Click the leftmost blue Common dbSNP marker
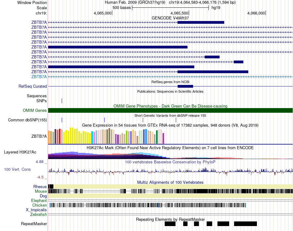This screenshot has height=231, width=293. (x=62, y=120)
